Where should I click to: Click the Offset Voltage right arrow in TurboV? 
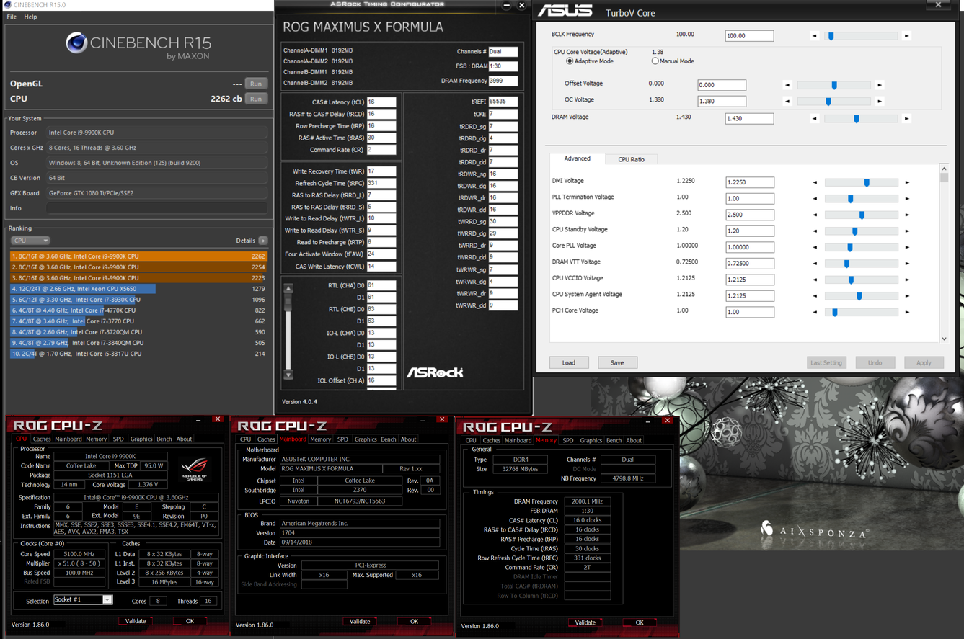(880, 85)
